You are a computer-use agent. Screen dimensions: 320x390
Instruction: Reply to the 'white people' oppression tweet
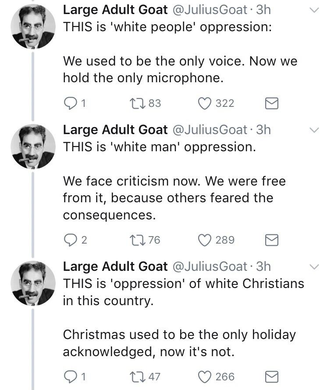[x=70, y=103]
